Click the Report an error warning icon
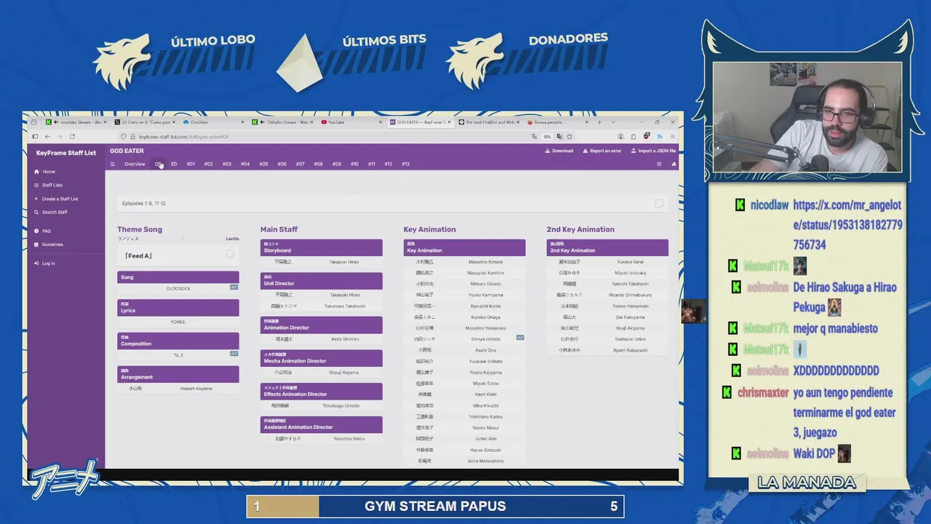 click(584, 151)
